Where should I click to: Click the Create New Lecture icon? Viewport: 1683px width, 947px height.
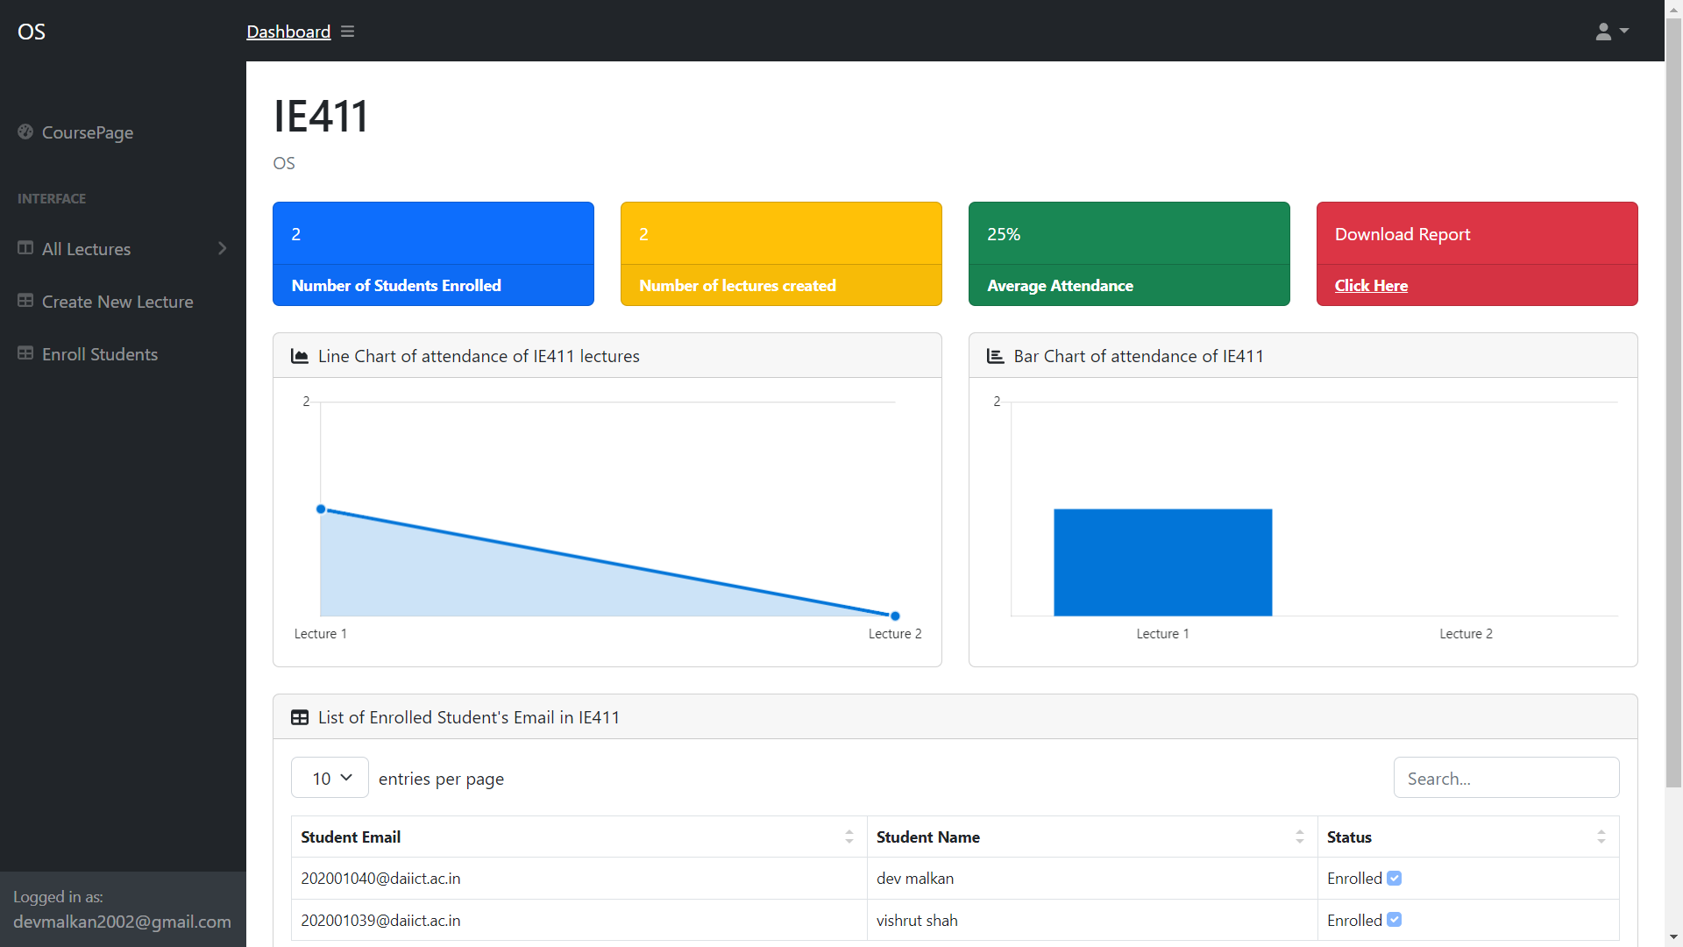(x=25, y=301)
